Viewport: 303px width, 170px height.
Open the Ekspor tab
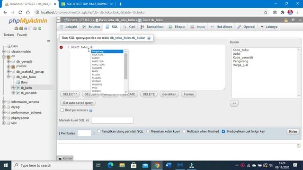coord(177,27)
